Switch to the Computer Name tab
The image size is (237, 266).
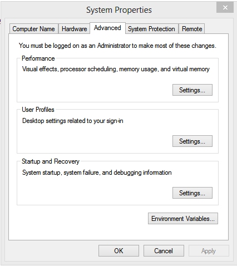(x=33, y=29)
